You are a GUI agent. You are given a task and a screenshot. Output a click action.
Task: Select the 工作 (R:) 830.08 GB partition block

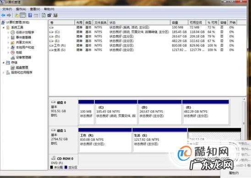(105, 140)
